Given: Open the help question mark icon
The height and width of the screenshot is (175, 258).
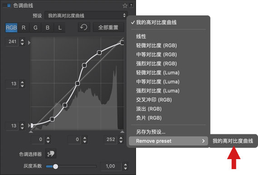Looking at the screenshot, I should point(131,5).
